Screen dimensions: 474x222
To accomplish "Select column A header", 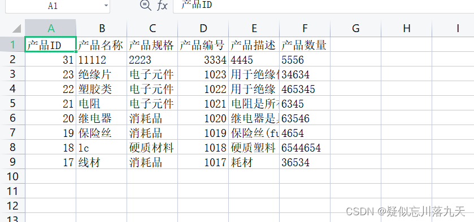I will coord(50,28).
